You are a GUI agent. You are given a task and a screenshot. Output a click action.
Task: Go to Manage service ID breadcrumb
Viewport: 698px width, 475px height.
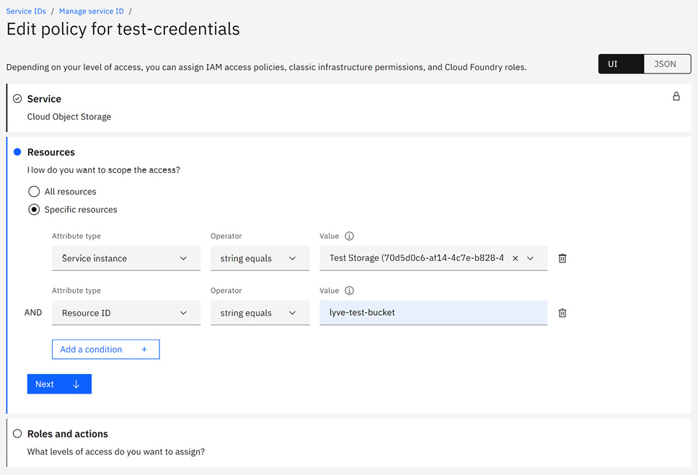91,12
